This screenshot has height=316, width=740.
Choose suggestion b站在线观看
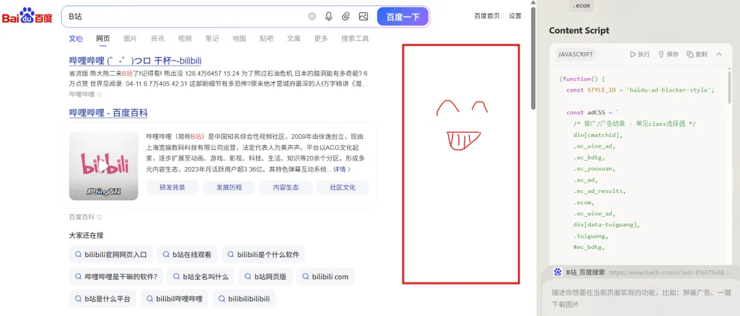187,254
